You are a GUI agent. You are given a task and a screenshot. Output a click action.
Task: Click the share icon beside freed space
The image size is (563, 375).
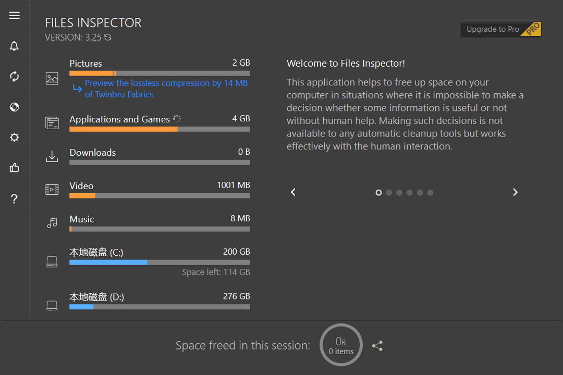[377, 346]
